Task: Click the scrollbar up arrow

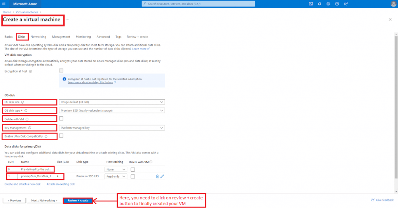Action: coord(396,34)
